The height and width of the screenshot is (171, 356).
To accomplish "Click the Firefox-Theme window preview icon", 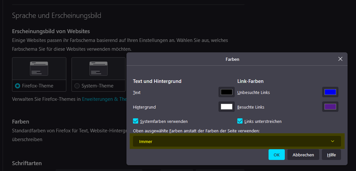I will coord(39,69).
